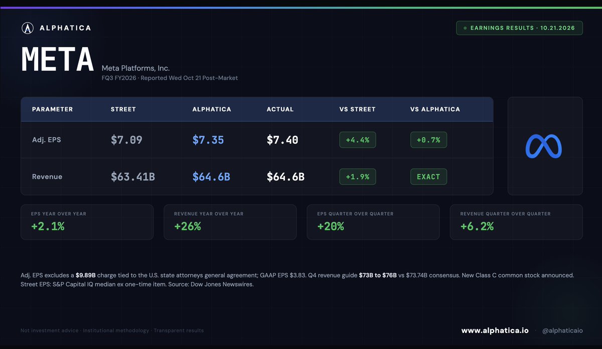
Task: Click Street revenue value $63.41B
Action: [x=132, y=177]
